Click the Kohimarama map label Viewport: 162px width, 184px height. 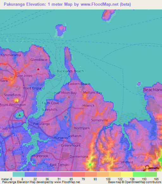click(11, 55)
